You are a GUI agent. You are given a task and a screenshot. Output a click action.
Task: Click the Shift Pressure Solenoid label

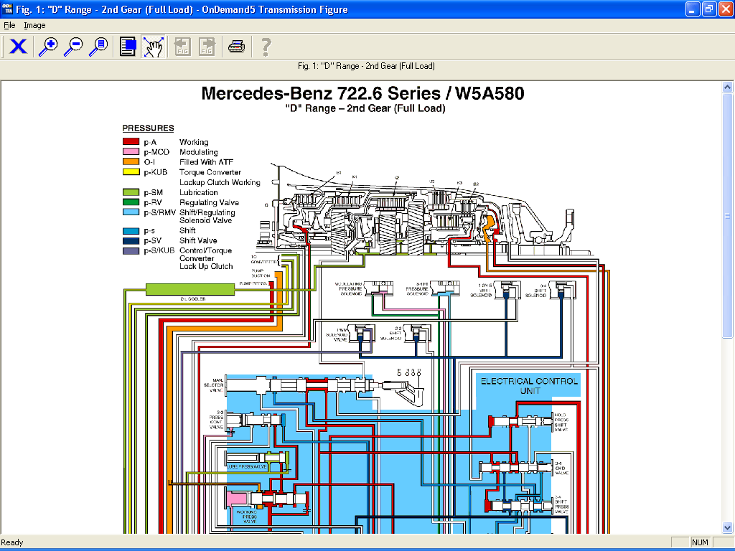pyautogui.click(x=417, y=288)
